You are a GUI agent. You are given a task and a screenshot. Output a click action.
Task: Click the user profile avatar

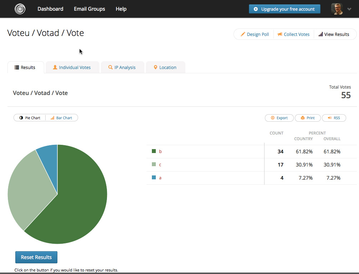coord(337,9)
